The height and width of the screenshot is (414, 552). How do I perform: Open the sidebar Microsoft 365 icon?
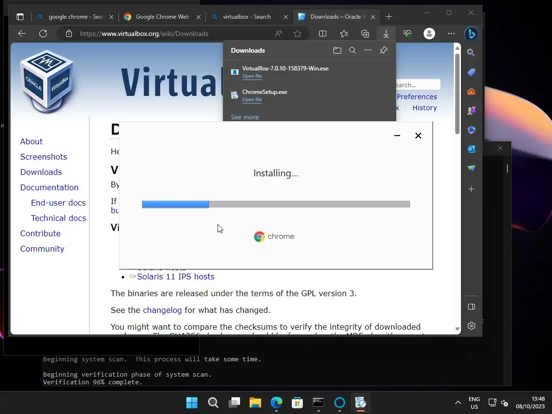[471, 129]
